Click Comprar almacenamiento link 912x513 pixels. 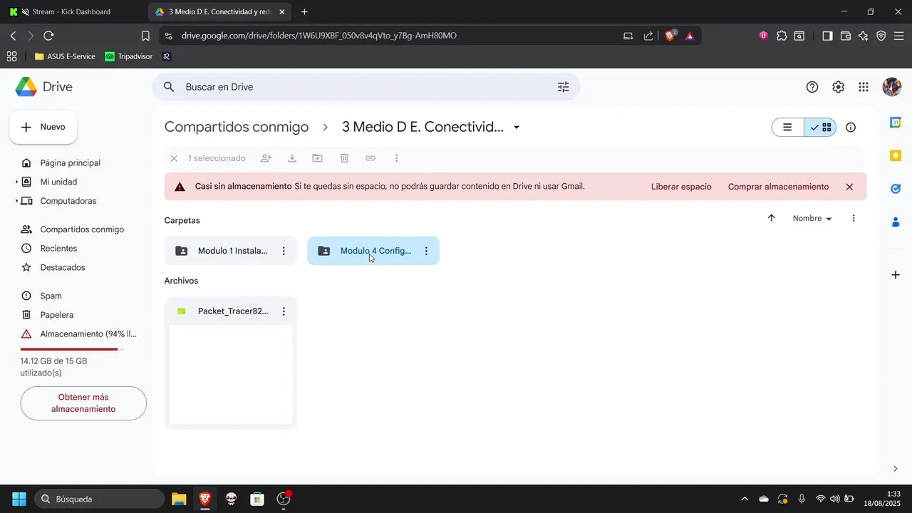click(x=778, y=187)
